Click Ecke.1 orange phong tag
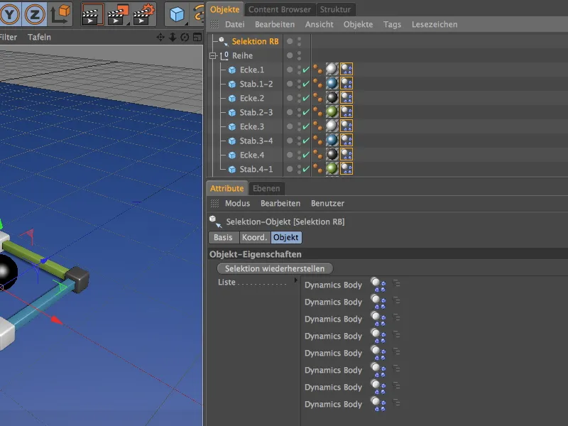The image size is (568, 426). pos(317,69)
